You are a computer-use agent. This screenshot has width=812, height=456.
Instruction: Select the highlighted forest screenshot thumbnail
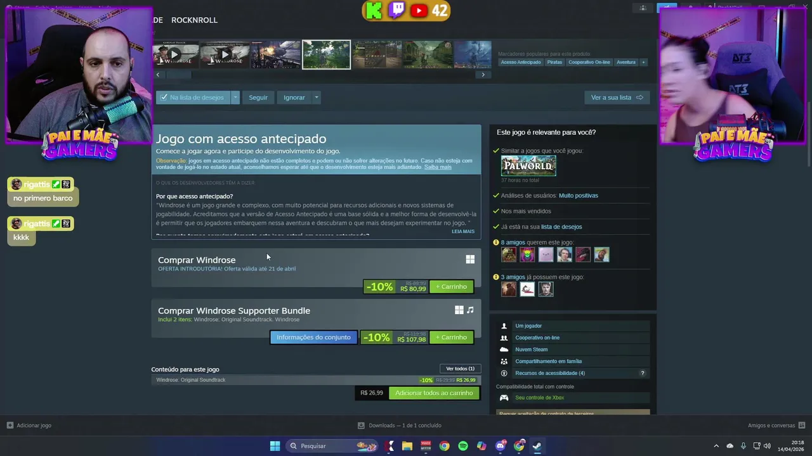[x=326, y=54]
